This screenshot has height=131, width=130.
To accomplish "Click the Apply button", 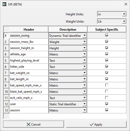I will click(96, 124).
